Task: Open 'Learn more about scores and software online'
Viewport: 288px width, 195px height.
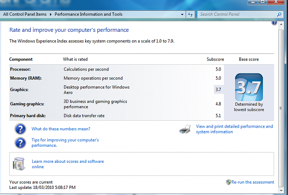Action: pos(68,164)
